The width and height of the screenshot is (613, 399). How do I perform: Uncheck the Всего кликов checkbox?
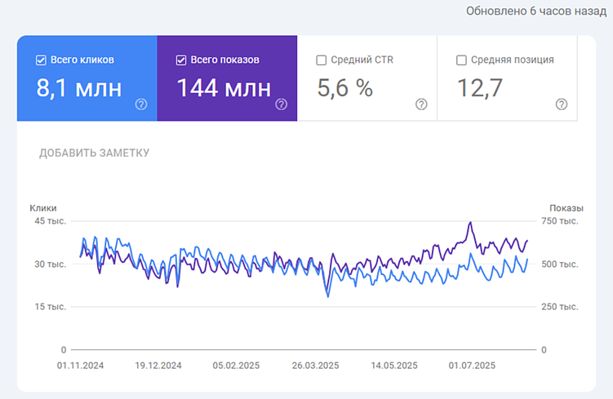[x=41, y=60]
